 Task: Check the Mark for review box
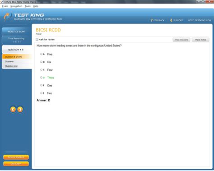click(37, 39)
